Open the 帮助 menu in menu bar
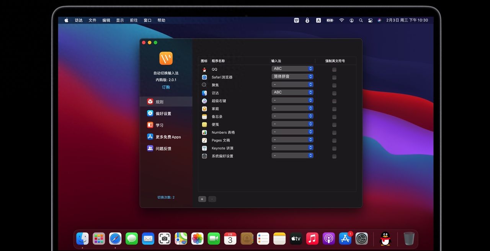The image size is (490, 251). pos(161,20)
